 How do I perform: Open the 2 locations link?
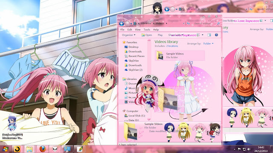click(172, 46)
